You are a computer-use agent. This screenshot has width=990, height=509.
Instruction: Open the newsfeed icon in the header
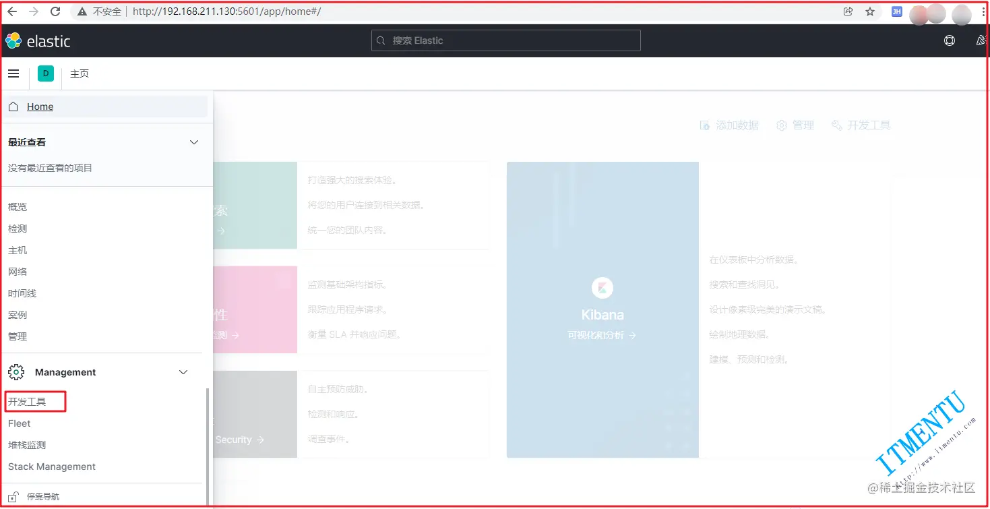(981, 40)
